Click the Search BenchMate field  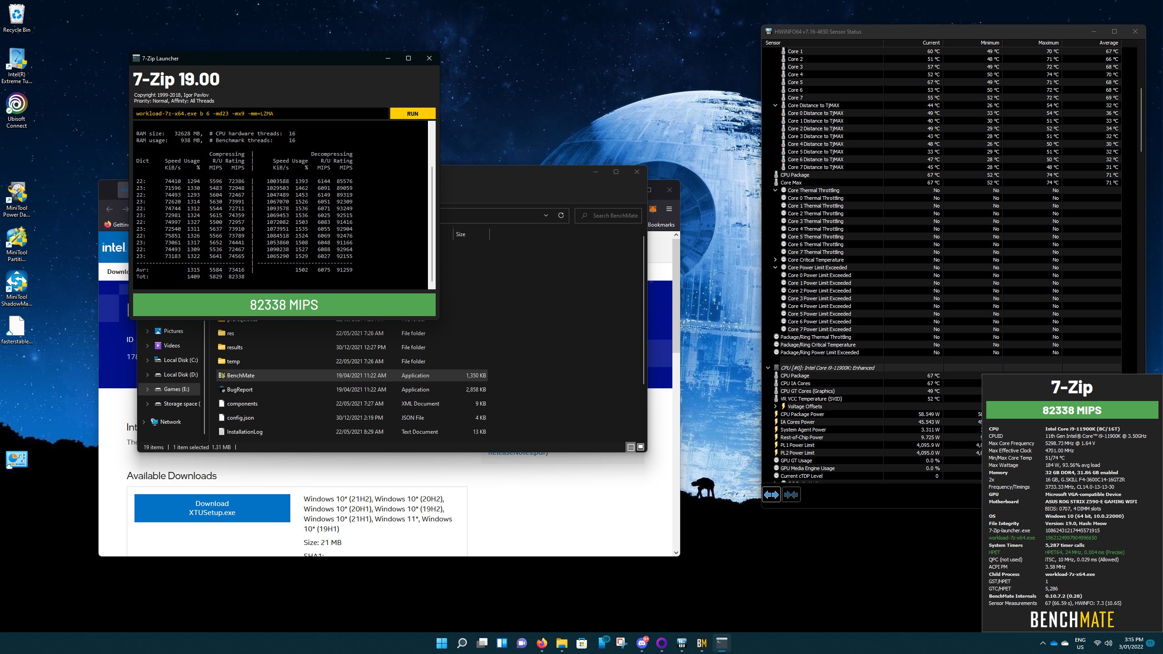608,216
